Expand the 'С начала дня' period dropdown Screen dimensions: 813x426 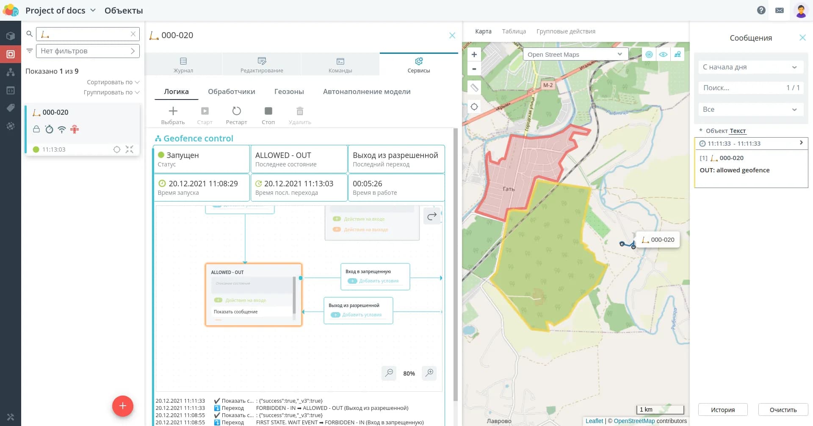750,67
